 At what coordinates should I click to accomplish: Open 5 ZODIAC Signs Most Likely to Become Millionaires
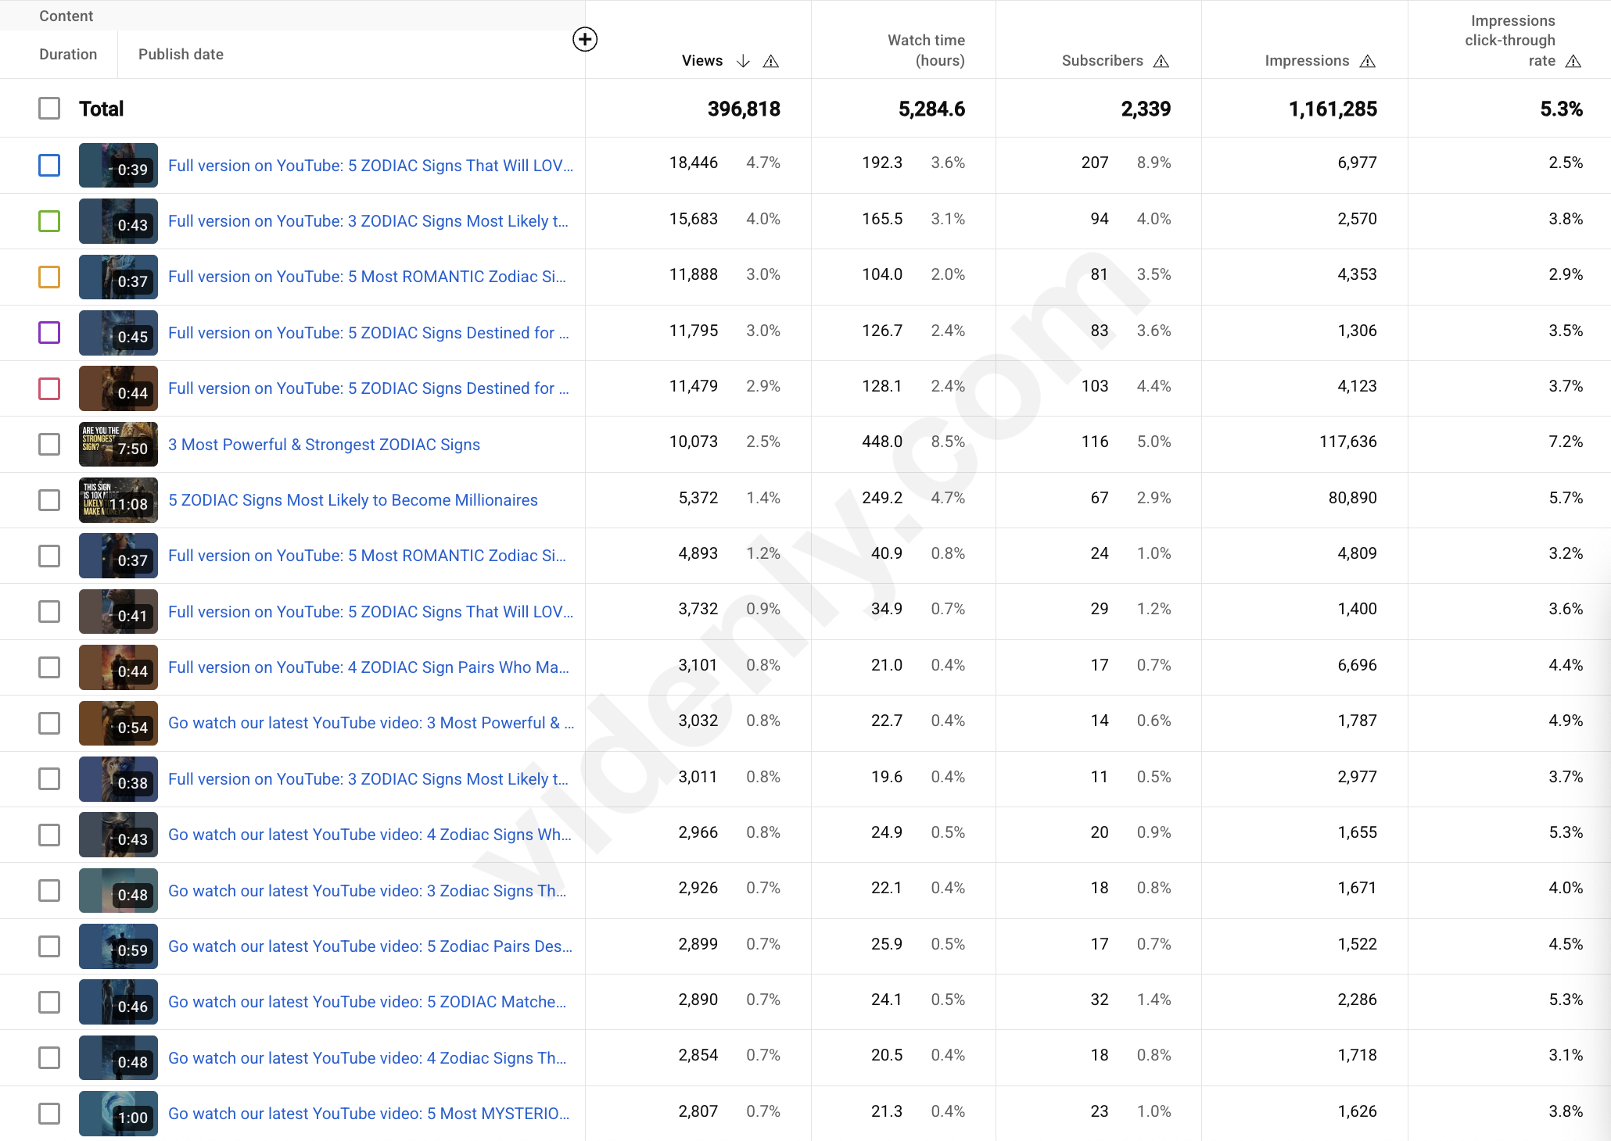(353, 500)
